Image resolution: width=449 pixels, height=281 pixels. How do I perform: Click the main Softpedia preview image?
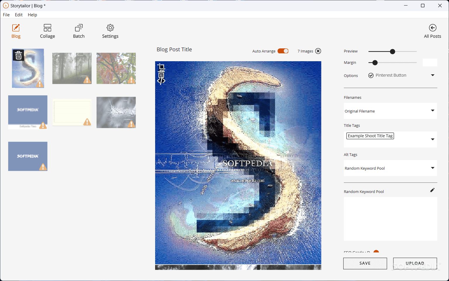coord(238,163)
